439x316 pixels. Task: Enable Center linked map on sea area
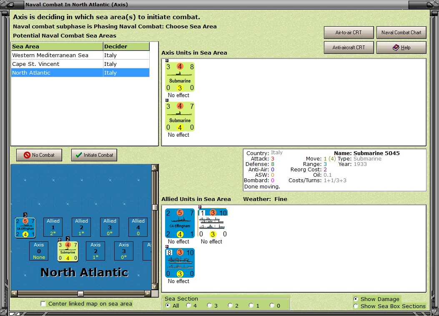coord(43,303)
